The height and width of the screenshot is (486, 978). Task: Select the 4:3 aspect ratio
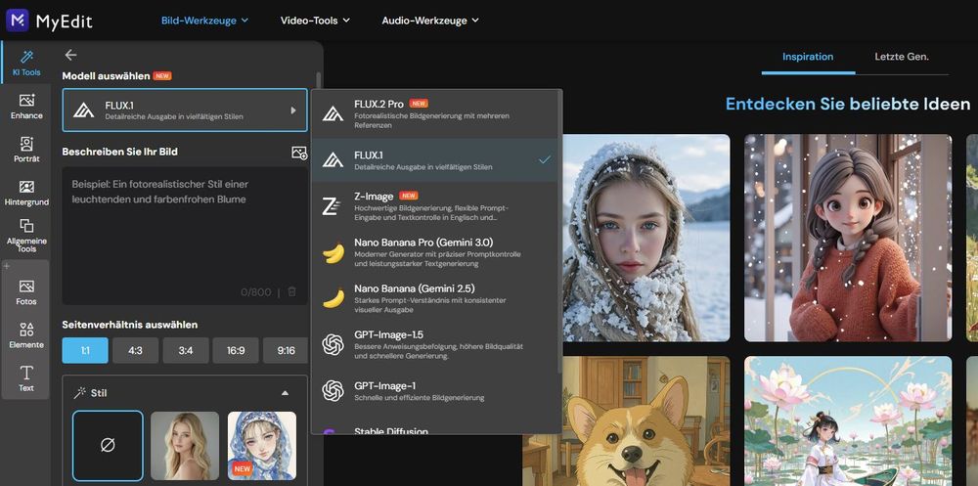coord(135,351)
